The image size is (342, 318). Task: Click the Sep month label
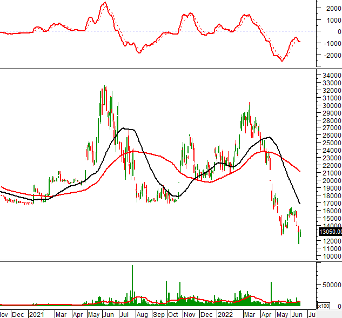pos(158,314)
